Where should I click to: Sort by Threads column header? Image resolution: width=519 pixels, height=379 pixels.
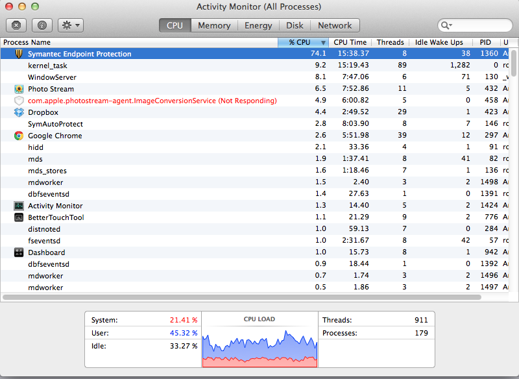391,42
